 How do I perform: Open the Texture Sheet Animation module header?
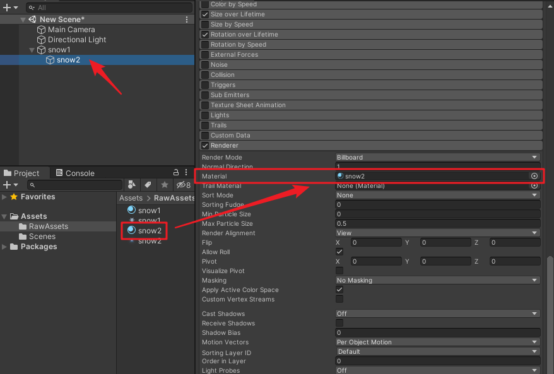pyautogui.click(x=371, y=105)
